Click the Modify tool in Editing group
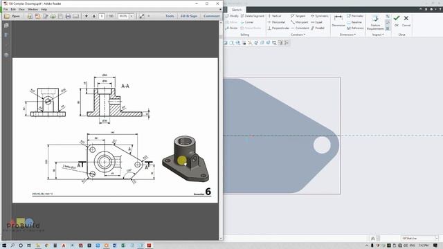Screen dimensions: 443x249 tap(232, 16)
